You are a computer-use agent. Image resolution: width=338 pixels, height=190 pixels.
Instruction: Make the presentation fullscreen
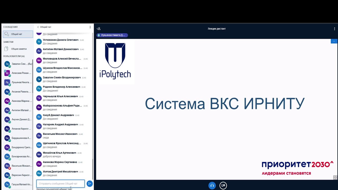click(x=335, y=178)
